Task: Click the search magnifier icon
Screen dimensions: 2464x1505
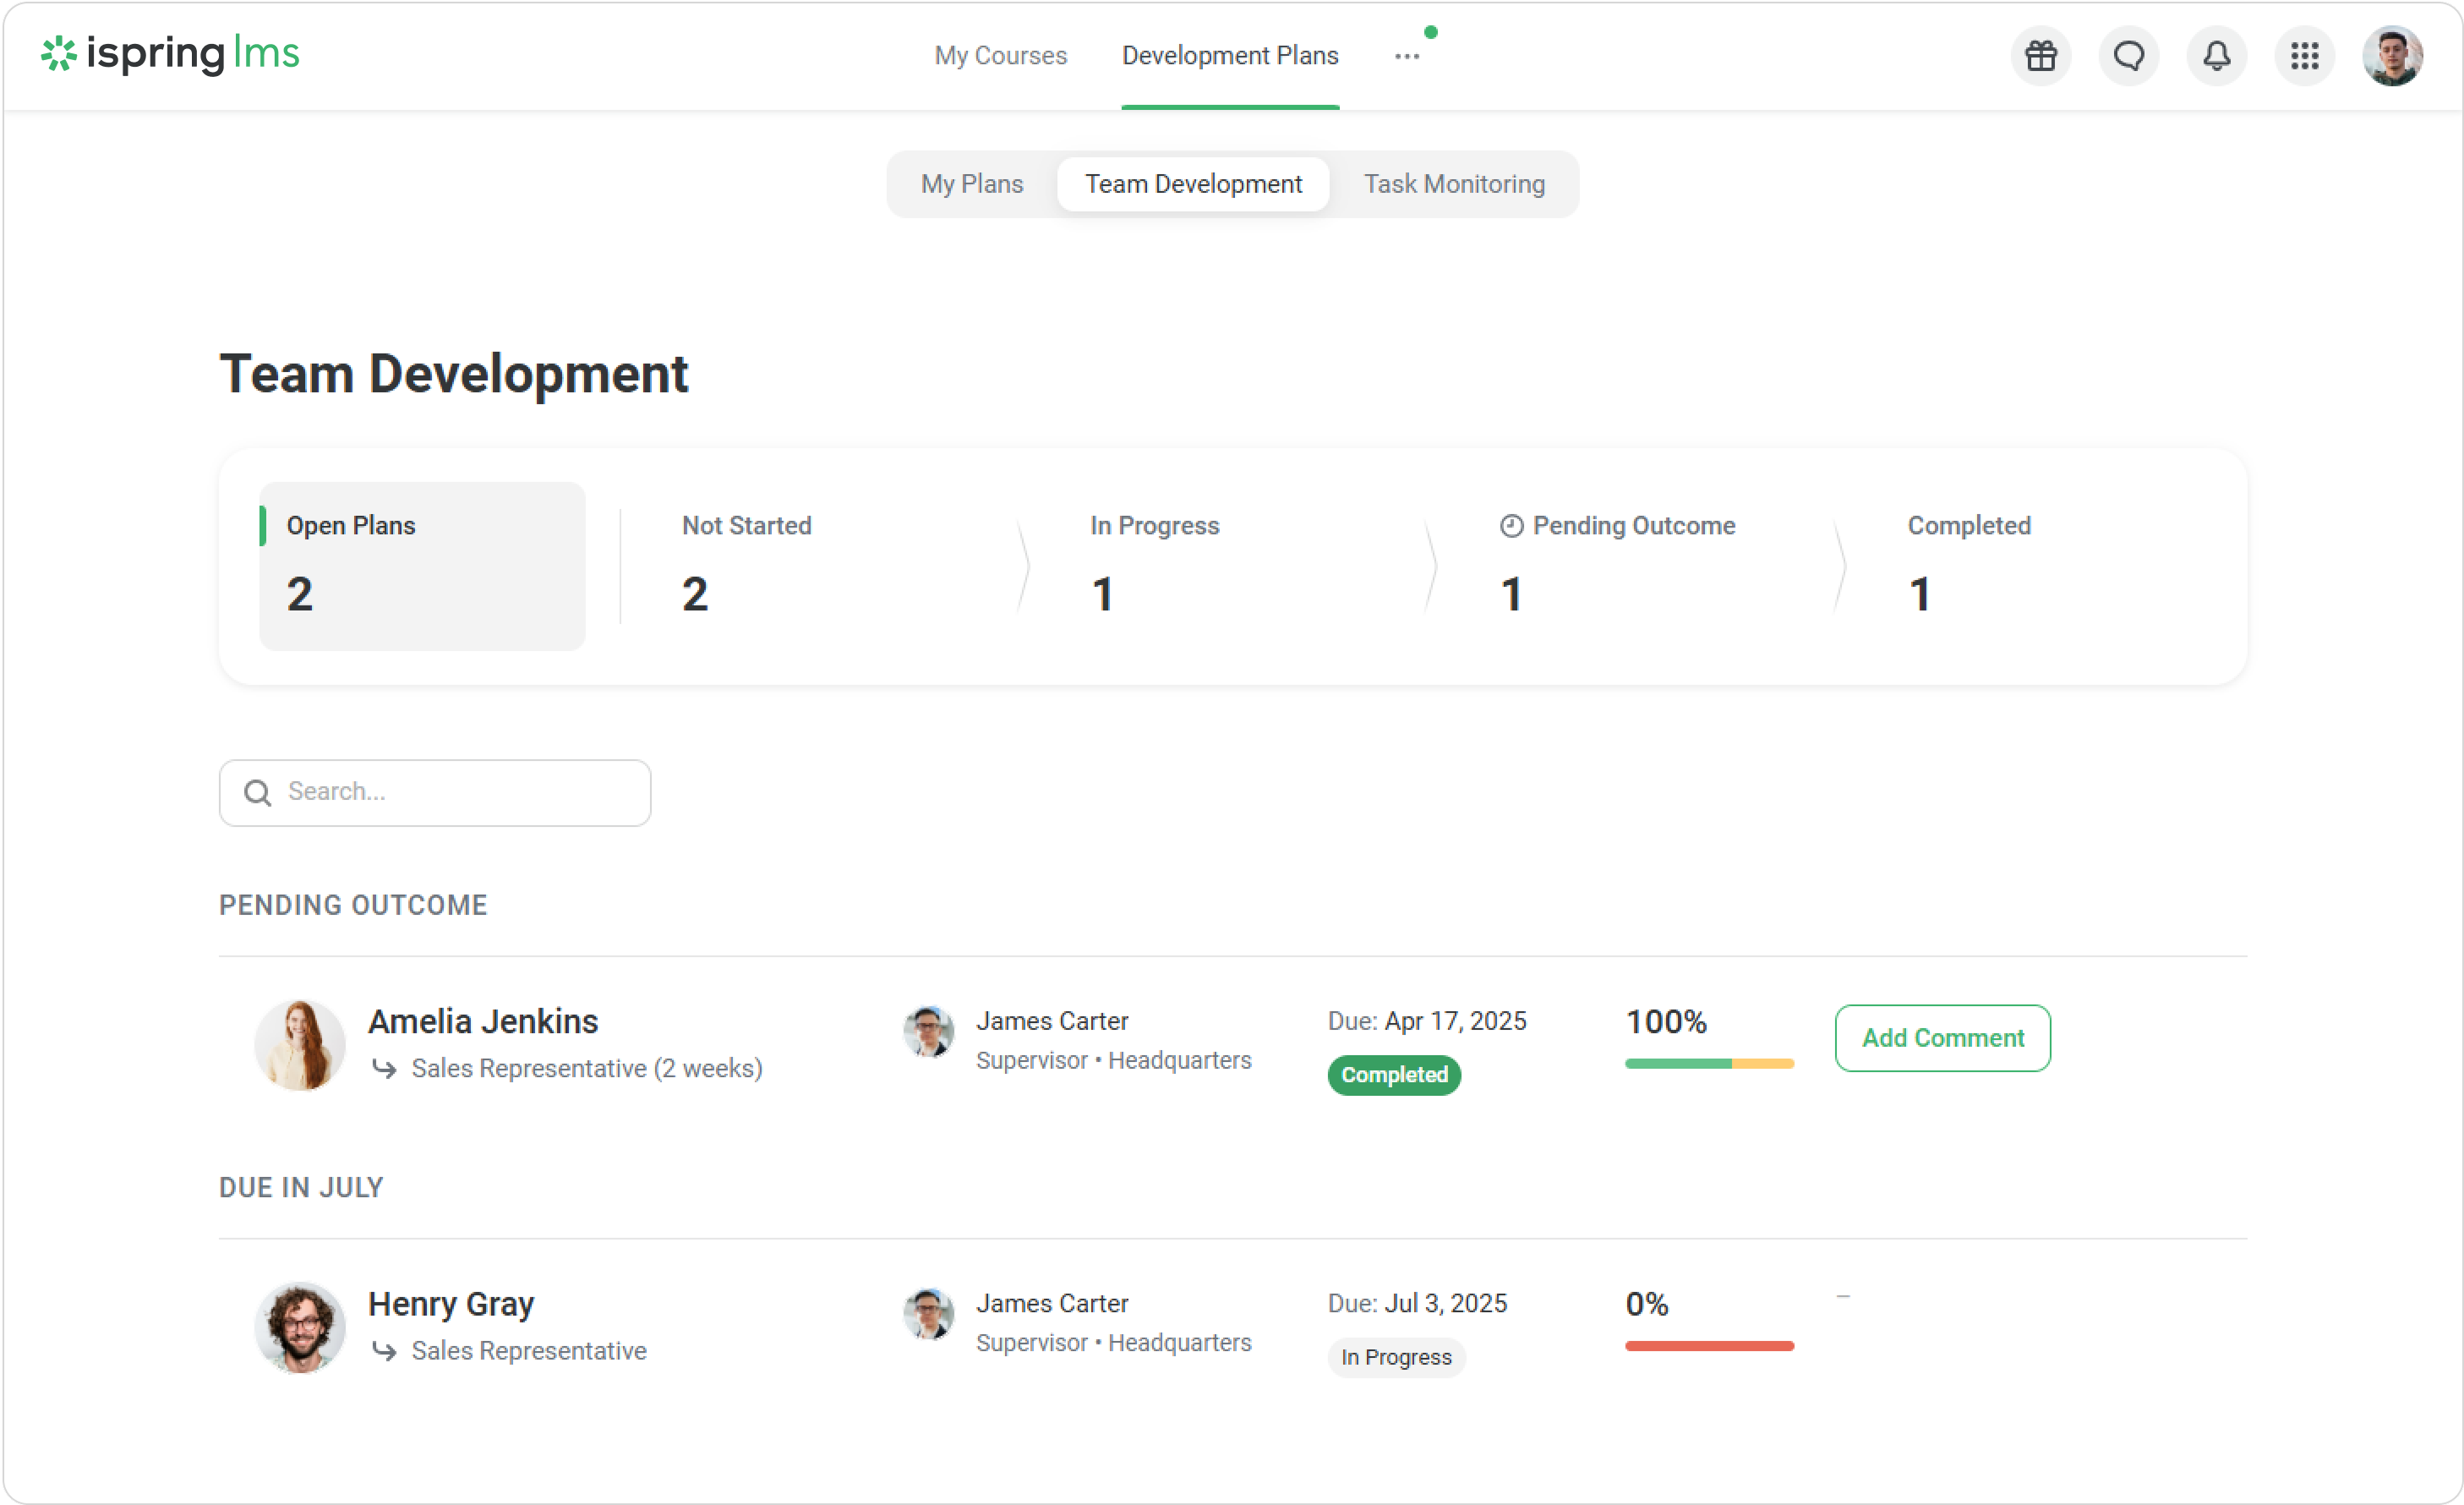Action: pos(258,793)
